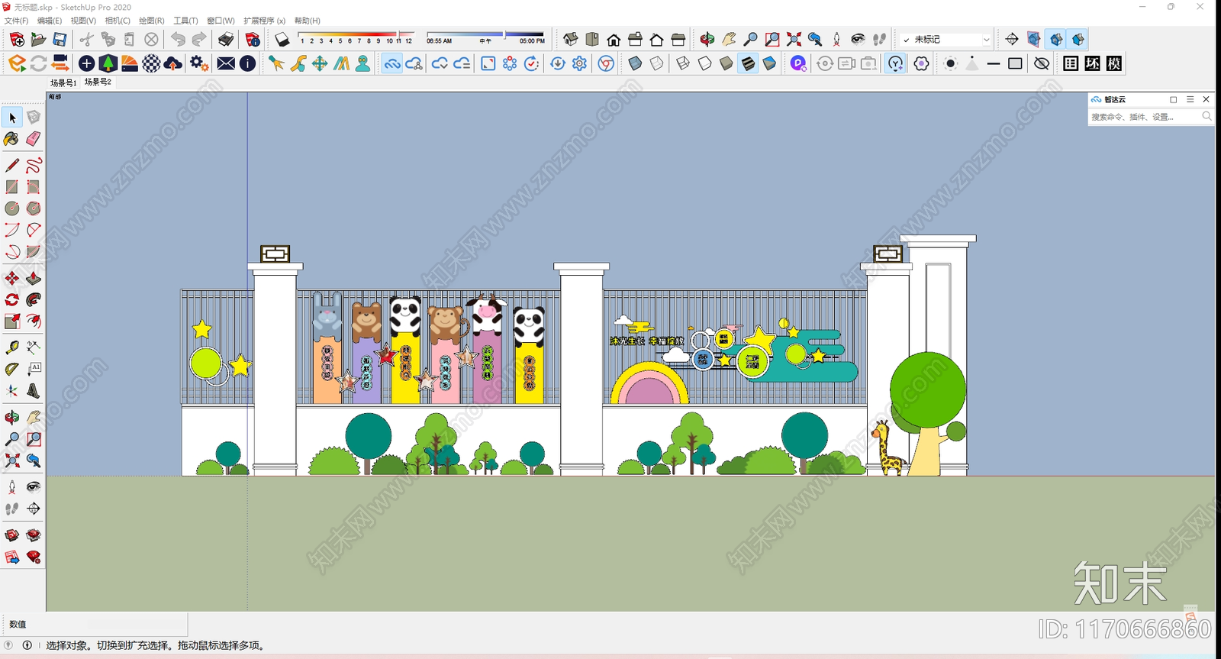Image resolution: width=1221 pixels, height=659 pixels.
Task: Open the 绘图(R) menu
Action: [152, 21]
